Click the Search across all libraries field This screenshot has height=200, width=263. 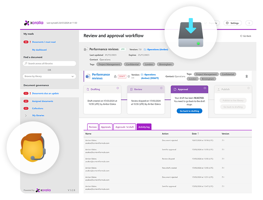point(49,63)
